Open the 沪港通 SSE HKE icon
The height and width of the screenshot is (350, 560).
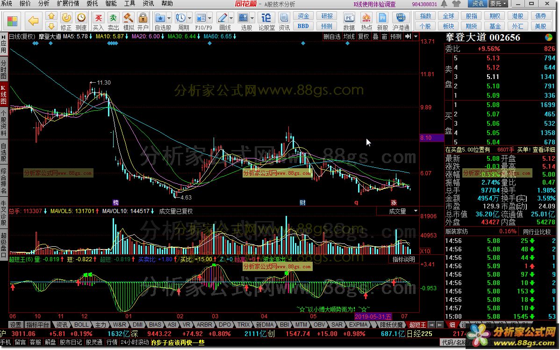[x=401, y=18]
